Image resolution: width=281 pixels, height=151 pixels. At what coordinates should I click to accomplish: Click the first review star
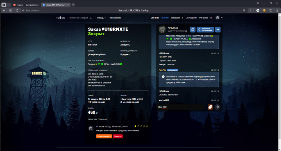[x=135, y=126]
